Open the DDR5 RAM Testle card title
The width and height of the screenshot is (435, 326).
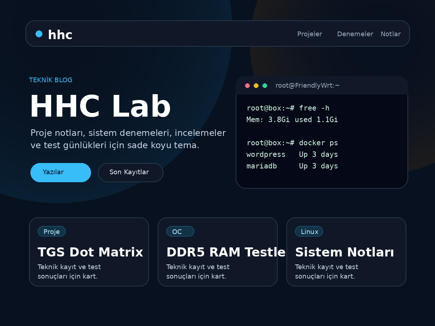(x=226, y=252)
